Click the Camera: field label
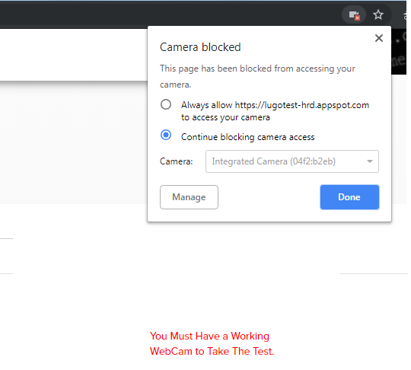Image resolution: width=411 pixels, height=370 pixels. pos(176,161)
